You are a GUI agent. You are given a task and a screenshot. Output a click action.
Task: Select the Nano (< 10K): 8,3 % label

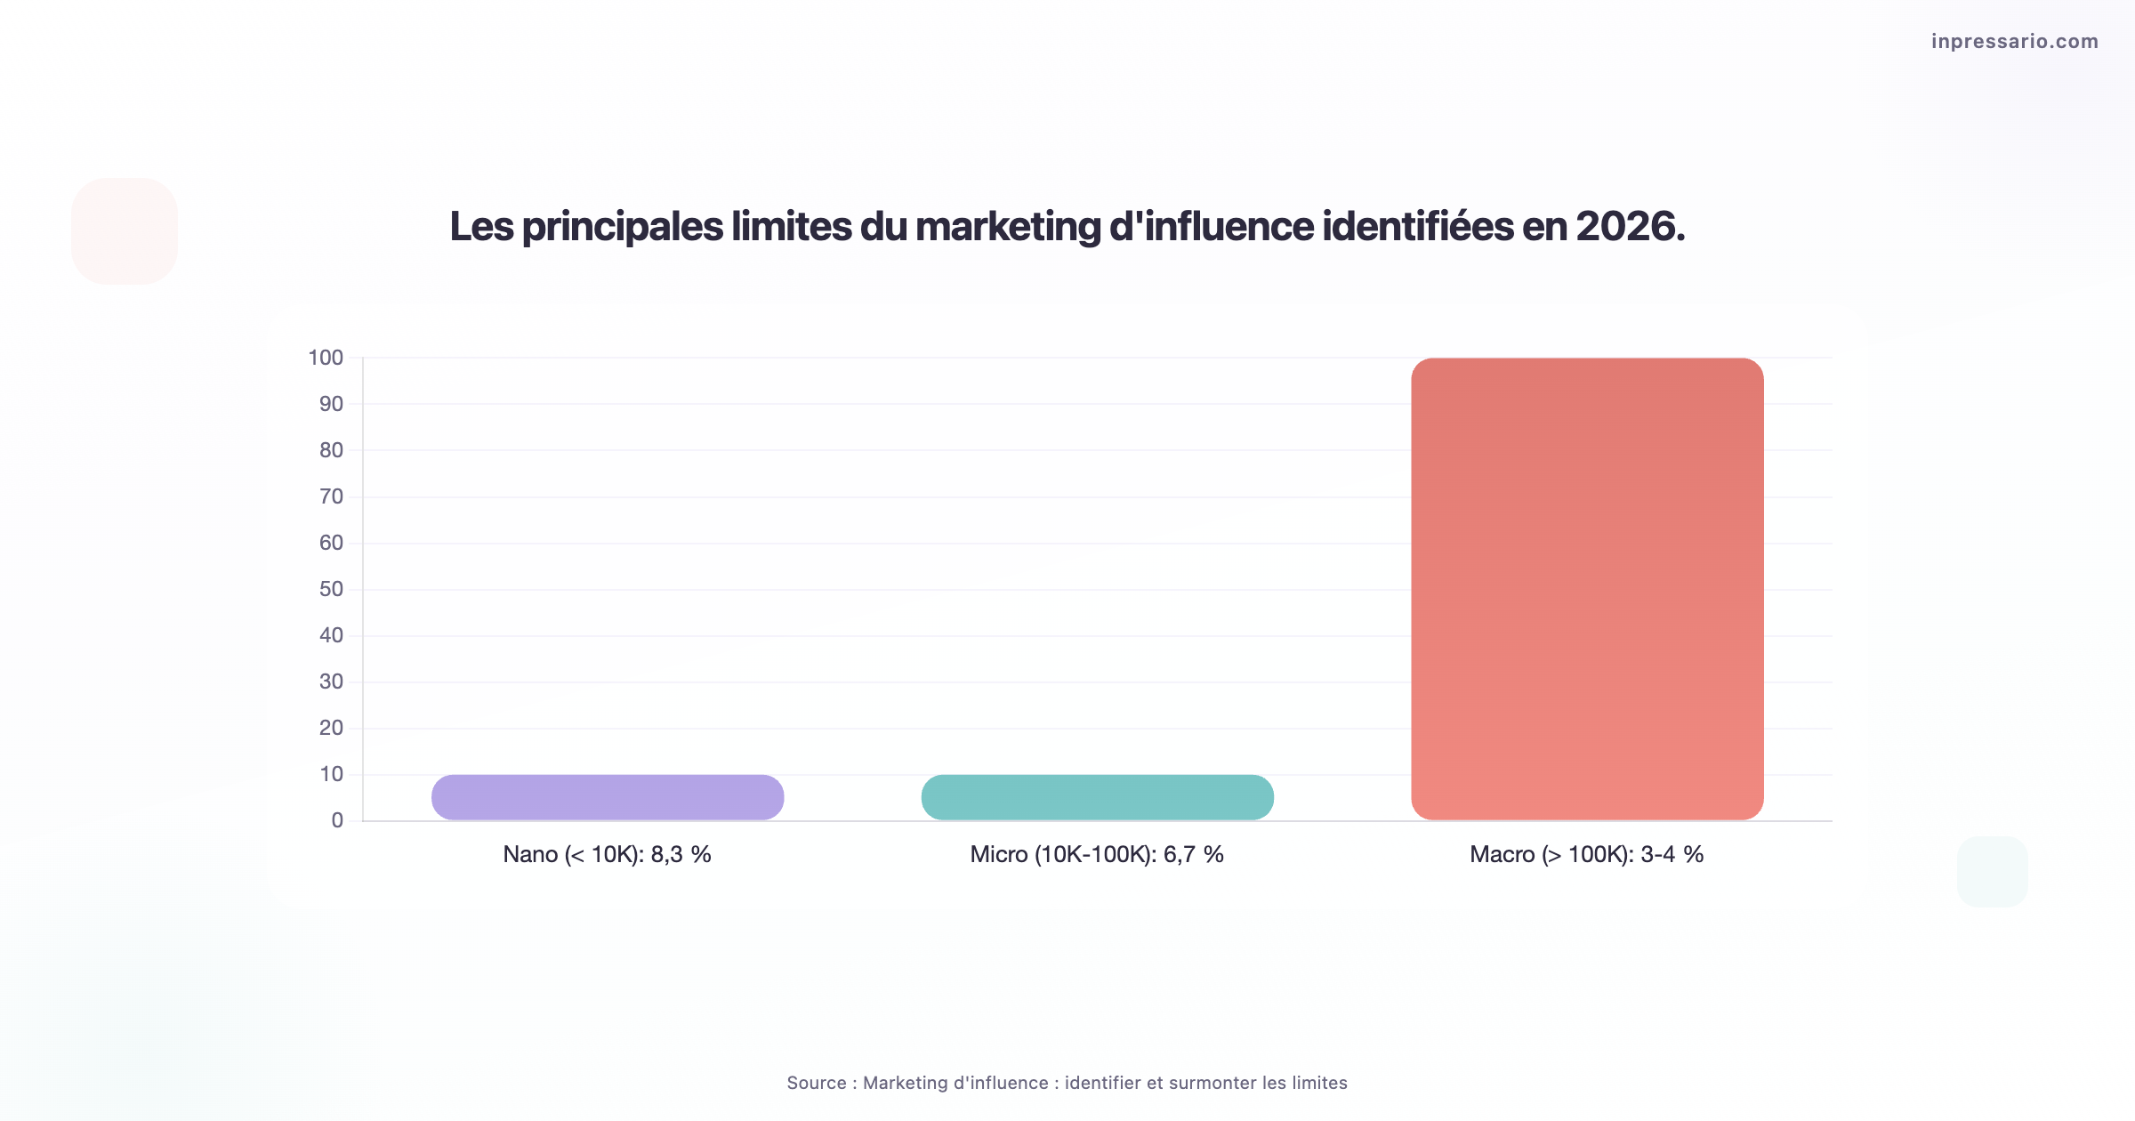pos(608,854)
